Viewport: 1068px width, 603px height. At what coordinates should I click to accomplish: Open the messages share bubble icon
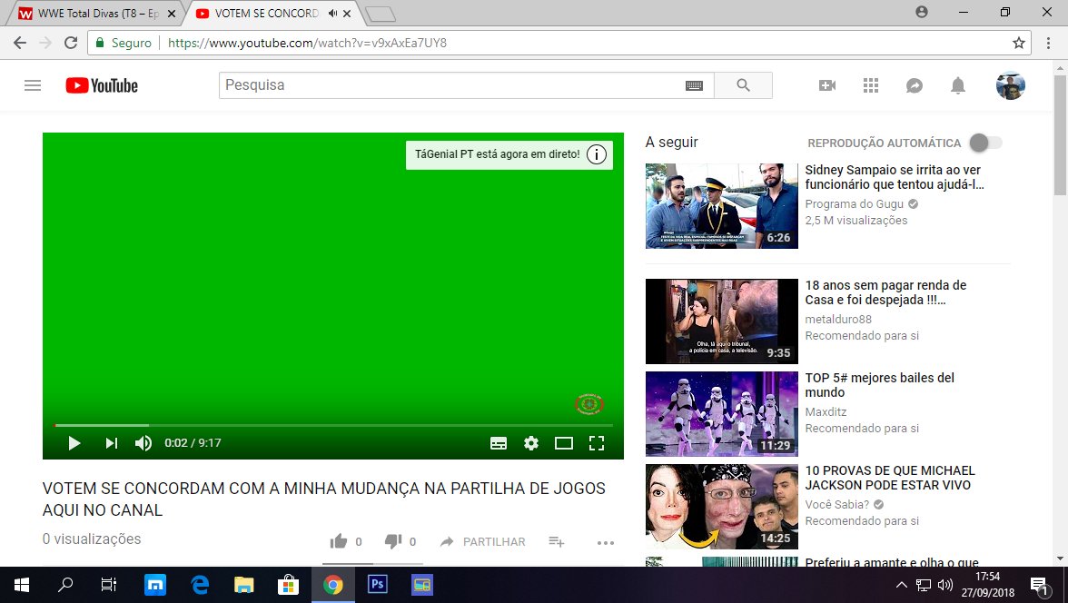coord(914,85)
